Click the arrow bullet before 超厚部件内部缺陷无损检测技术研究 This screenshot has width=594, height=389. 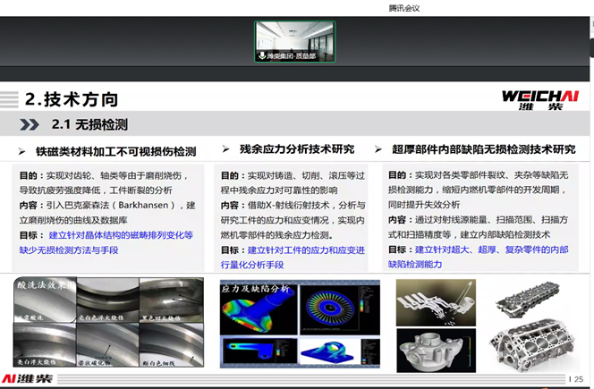tap(377, 150)
